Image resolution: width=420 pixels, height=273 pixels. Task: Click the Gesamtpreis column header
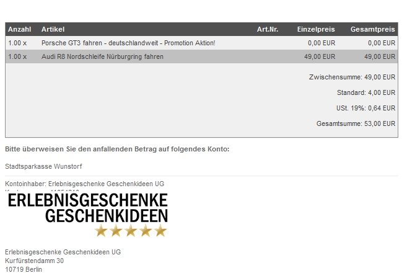pos(372,29)
